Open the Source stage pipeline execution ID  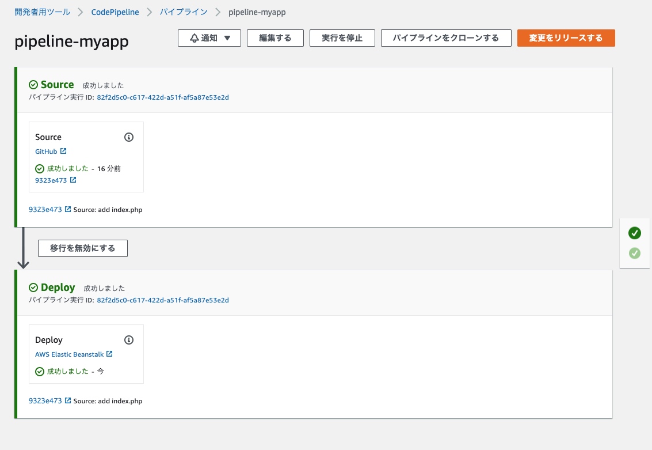163,97
